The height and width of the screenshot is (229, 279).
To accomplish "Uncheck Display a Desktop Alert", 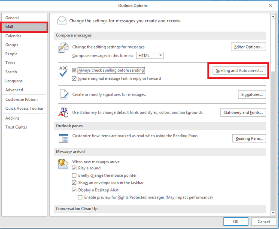I will 74,190.
